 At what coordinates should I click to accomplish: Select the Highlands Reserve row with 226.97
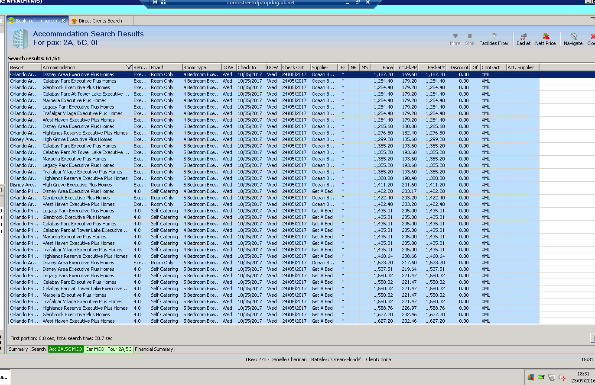coord(274,308)
